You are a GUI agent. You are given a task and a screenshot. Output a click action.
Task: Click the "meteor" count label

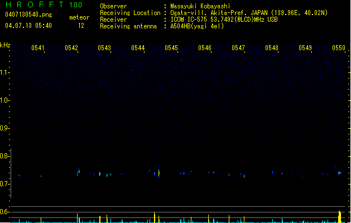[79, 17]
